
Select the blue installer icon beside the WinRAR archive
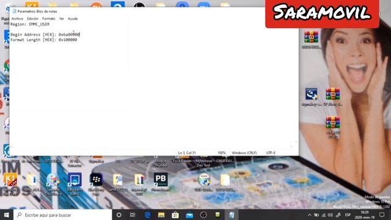click(x=311, y=97)
